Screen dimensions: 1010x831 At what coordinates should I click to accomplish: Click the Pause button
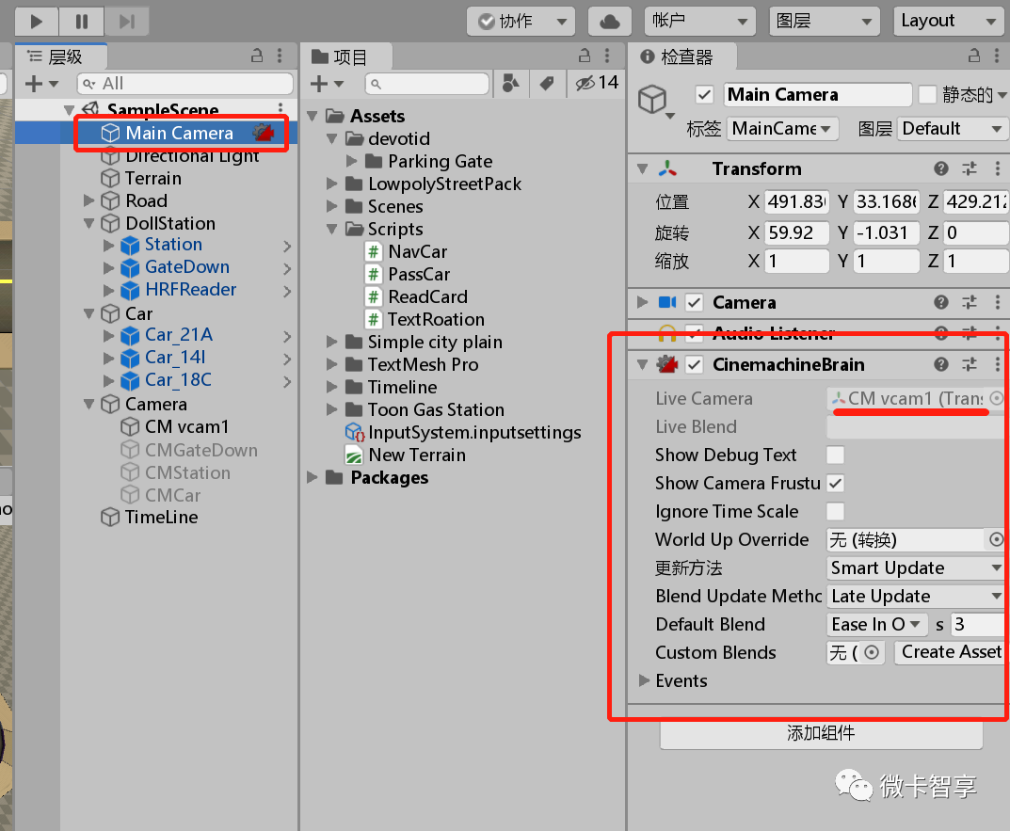(82, 22)
